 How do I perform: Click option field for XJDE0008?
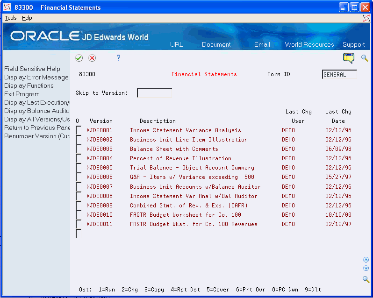(x=79, y=196)
